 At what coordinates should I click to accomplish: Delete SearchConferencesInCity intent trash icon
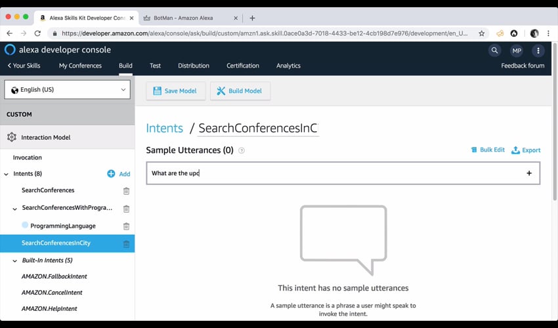tap(126, 243)
